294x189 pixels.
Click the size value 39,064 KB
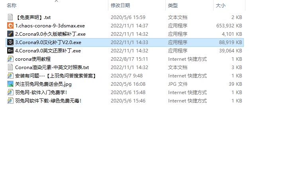click(x=231, y=51)
